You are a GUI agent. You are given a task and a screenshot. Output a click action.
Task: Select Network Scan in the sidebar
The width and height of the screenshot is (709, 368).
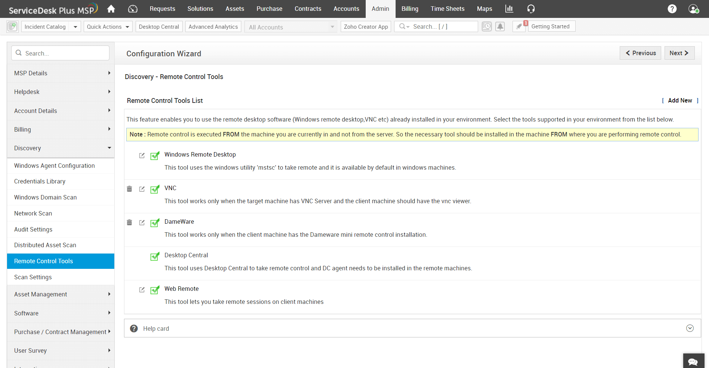point(33,213)
